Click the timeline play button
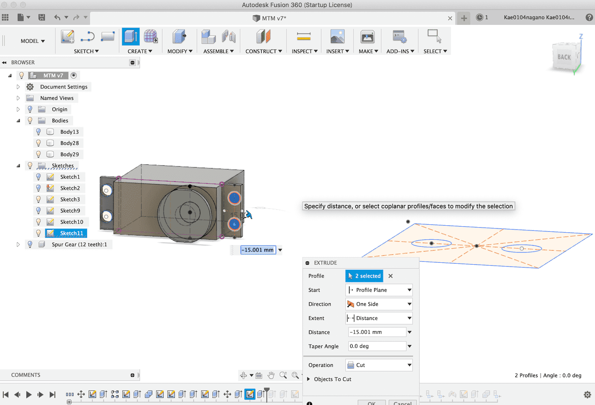Viewport: 595px width, 405px height. [x=29, y=395]
